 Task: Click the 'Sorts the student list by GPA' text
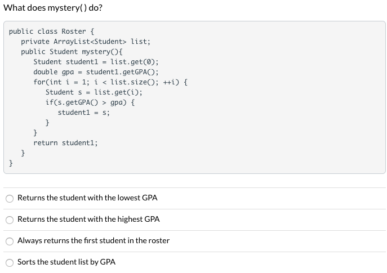[66, 262]
